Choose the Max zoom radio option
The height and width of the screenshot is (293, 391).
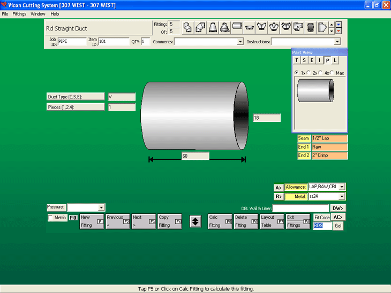tap(332, 73)
